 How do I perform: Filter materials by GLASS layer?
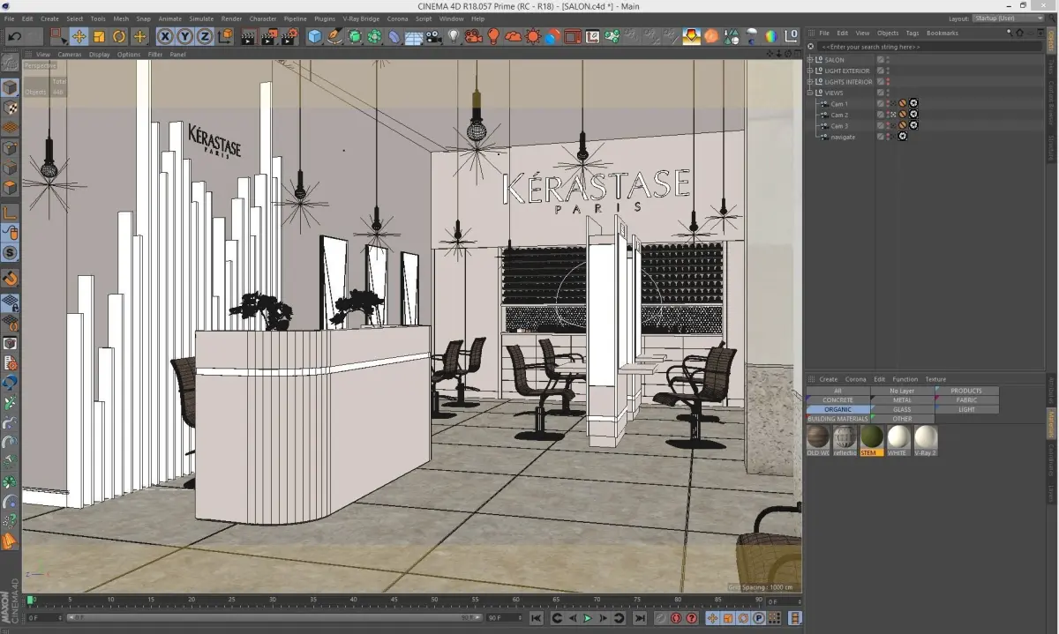coord(902,410)
